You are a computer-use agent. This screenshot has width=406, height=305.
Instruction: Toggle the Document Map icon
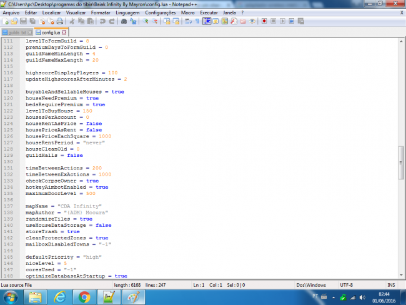(x=225, y=21)
